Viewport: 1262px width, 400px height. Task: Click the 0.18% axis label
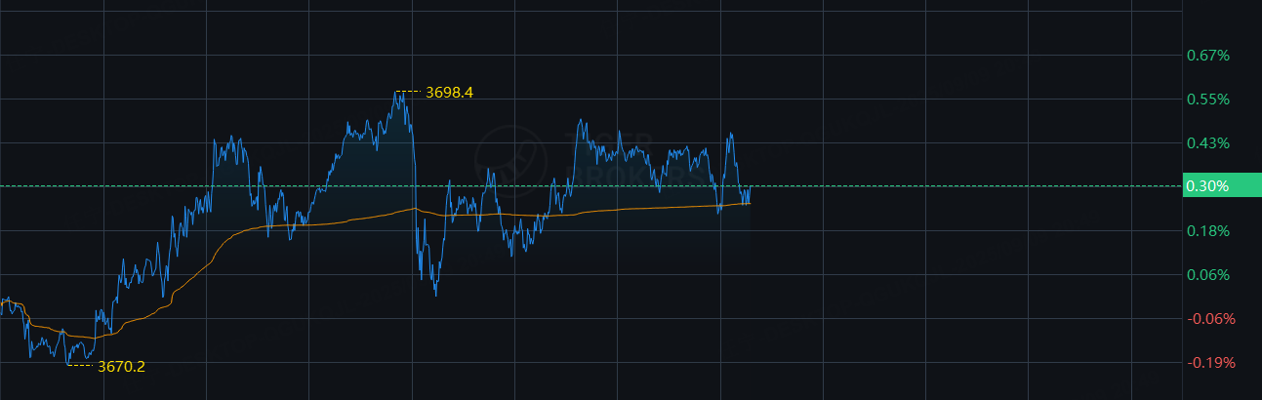click(x=1207, y=231)
